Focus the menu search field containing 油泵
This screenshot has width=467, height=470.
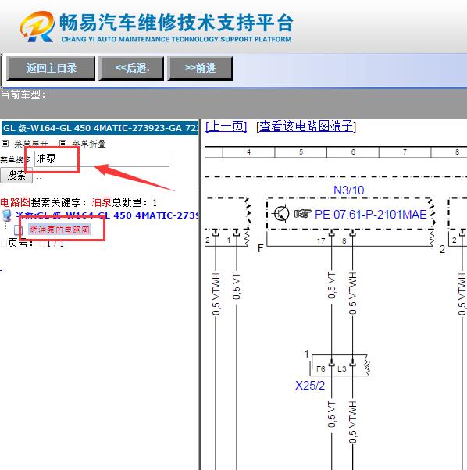coord(102,158)
